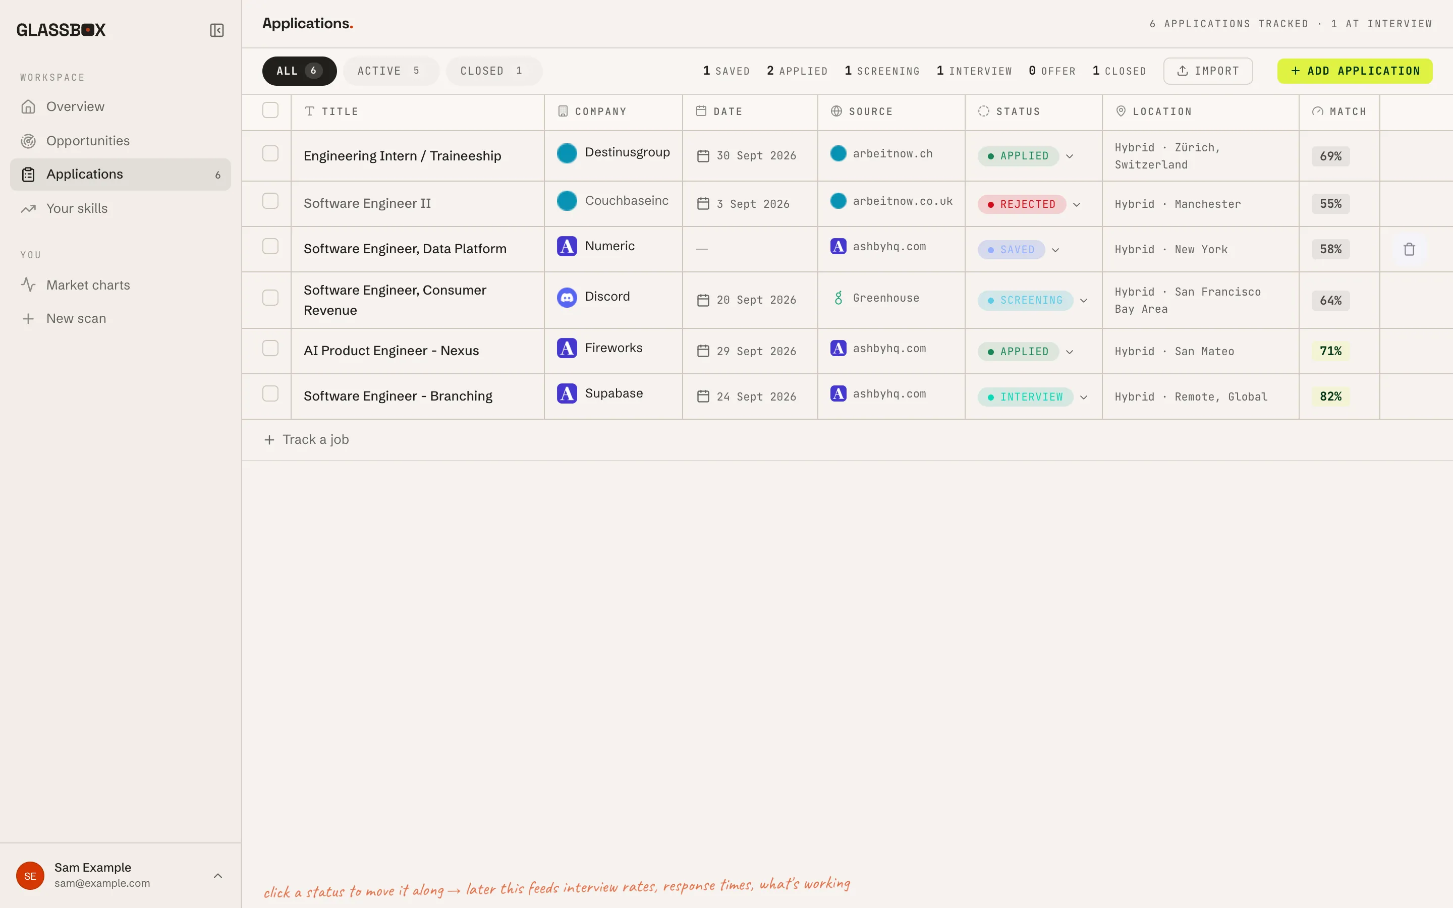Click the Market charts pulse icon
The width and height of the screenshot is (1453, 908).
click(x=28, y=285)
